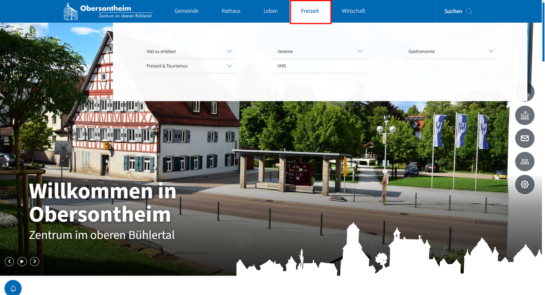Open the Leben menu
This screenshot has width=545, height=295.
[x=271, y=11]
